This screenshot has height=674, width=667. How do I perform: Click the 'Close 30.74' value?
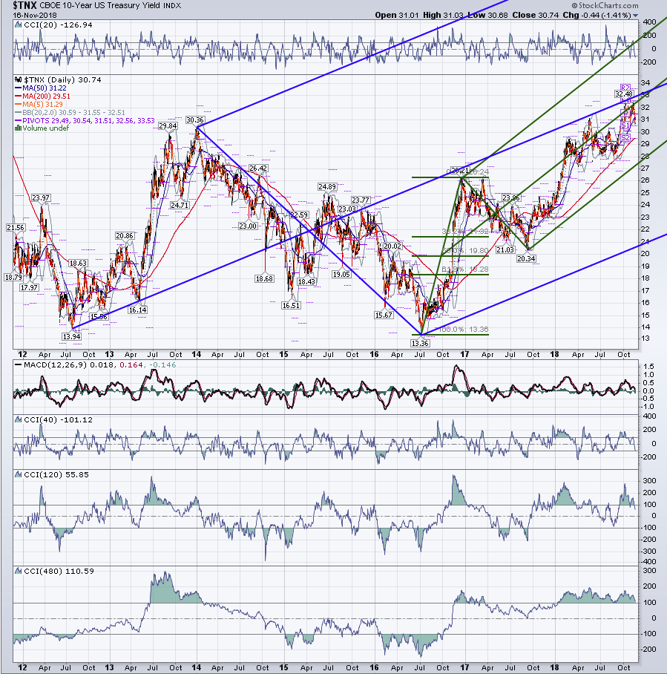click(x=535, y=15)
